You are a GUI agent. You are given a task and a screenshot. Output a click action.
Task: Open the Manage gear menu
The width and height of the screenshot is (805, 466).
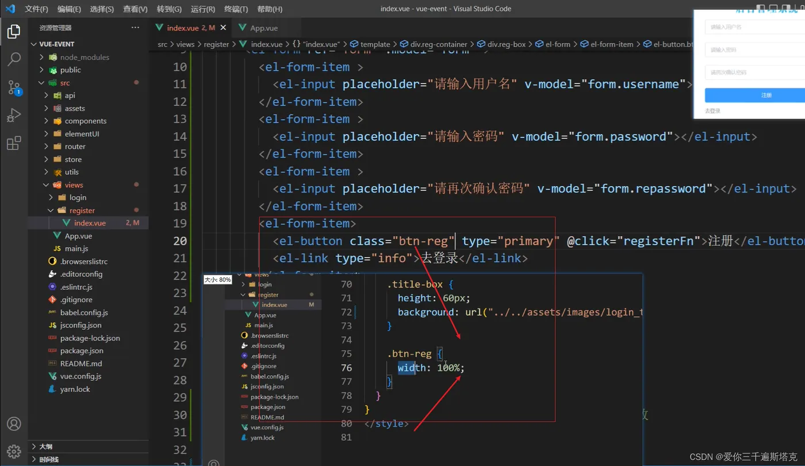[14, 451]
